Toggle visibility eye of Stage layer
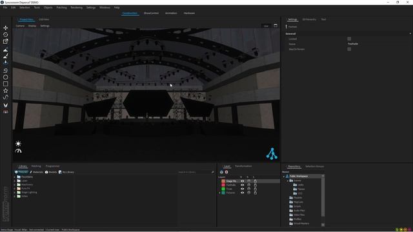413x232 pixels. (243, 181)
